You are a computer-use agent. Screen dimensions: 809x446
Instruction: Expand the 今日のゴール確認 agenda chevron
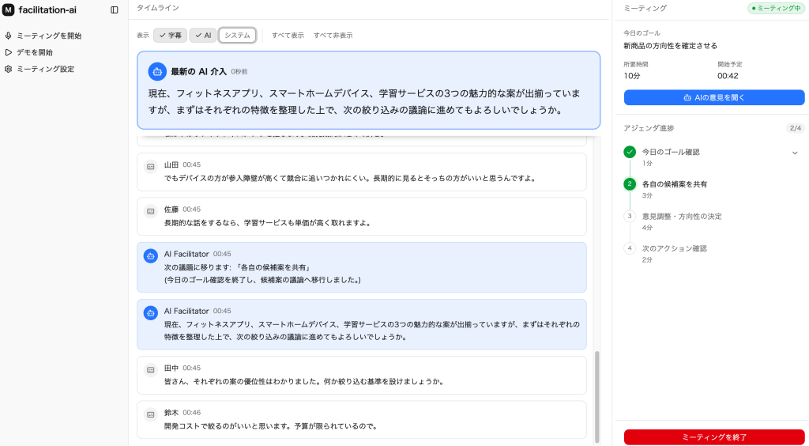click(x=795, y=153)
